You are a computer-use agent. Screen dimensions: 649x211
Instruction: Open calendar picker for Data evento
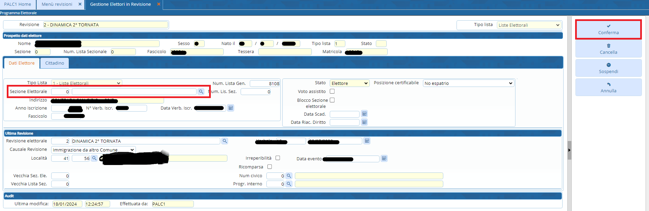pyautogui.click(x=384, y=159)
